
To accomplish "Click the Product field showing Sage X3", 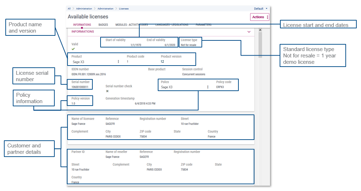I will (92, 62).
